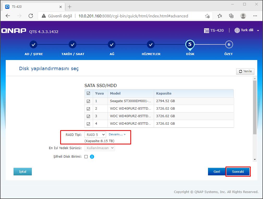Open the Turk dili language dropdown
Image resolution: width=263 pixels, height=199 pixels.
point(247,30)
